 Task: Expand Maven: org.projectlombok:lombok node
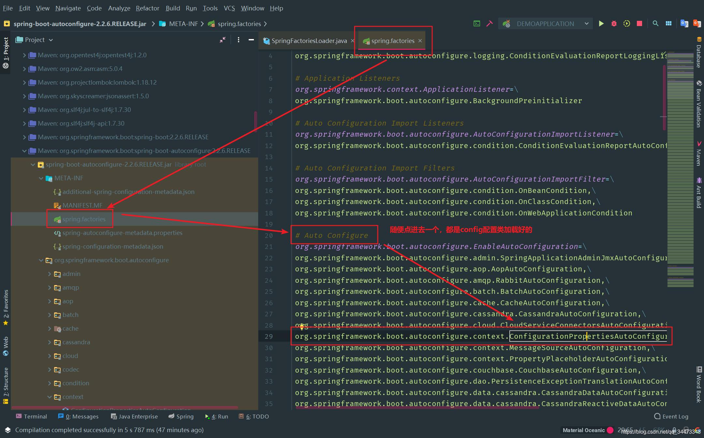tap(24, 83)
